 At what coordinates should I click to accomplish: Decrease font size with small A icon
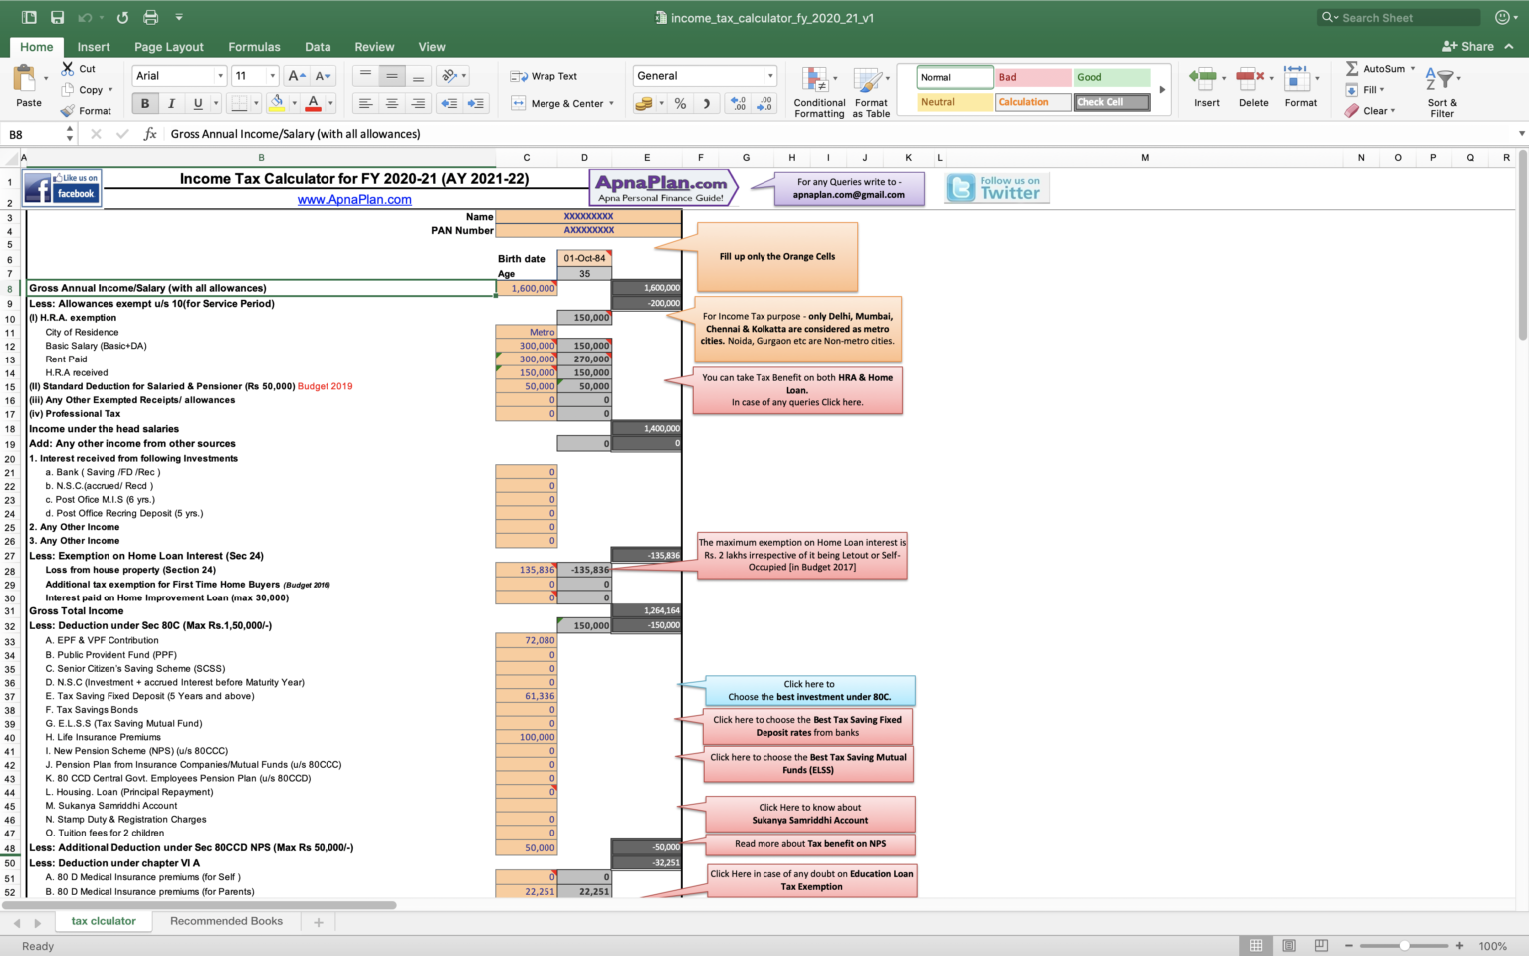pos(322,76)
